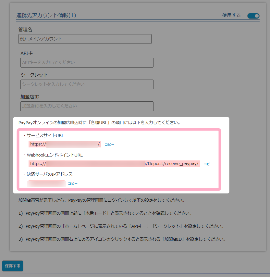
Task: Click the 加盟店ID field label
Action: 30,97
